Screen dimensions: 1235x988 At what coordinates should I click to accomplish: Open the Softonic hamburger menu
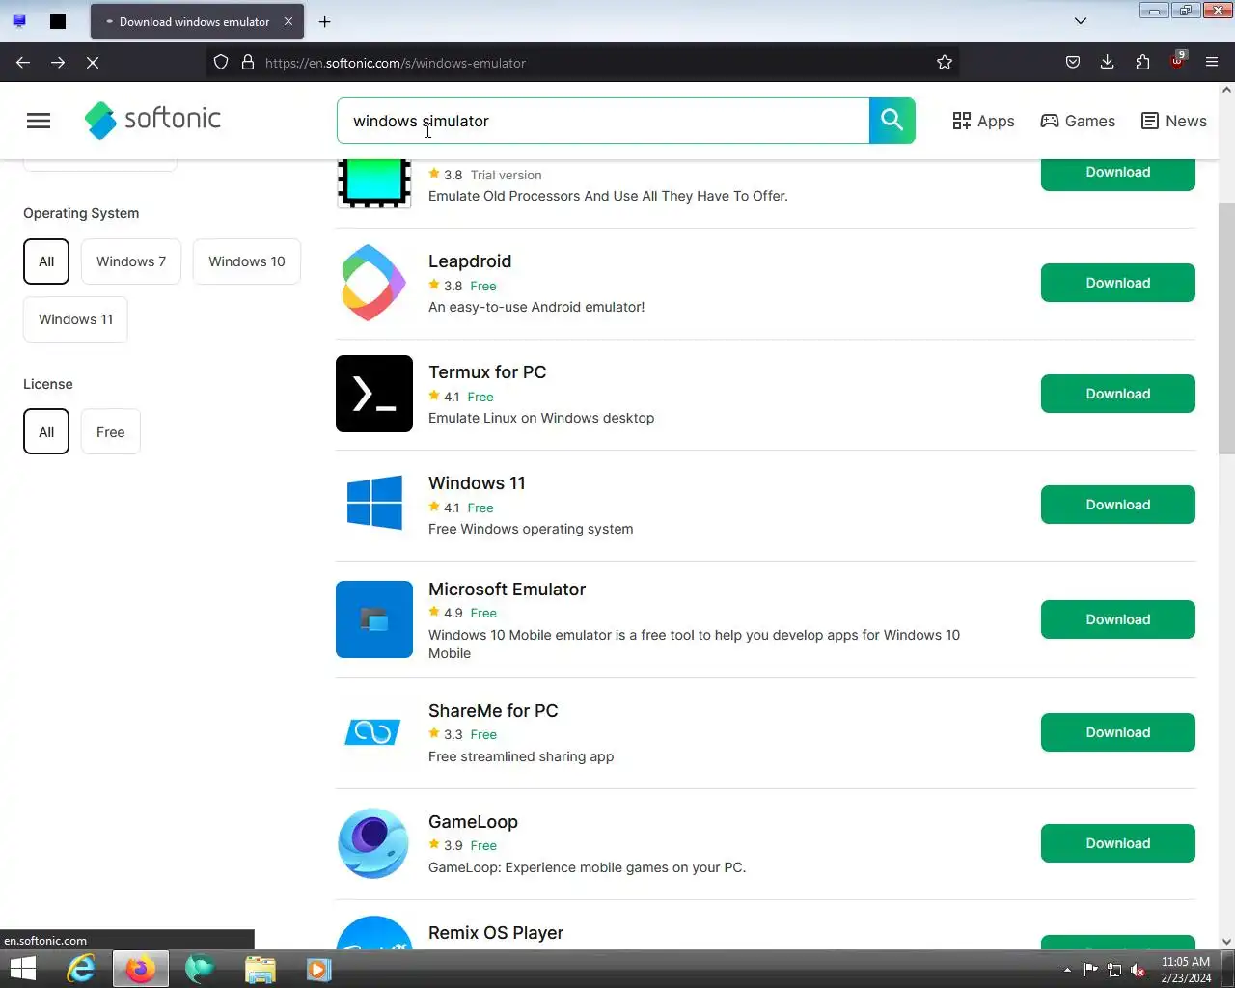39,121
